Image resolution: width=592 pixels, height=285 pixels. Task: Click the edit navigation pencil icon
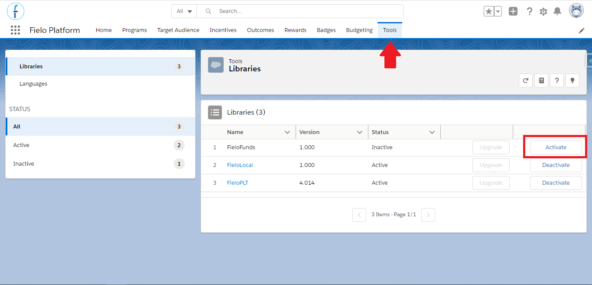pyautogui.click(x=582, y=31)
